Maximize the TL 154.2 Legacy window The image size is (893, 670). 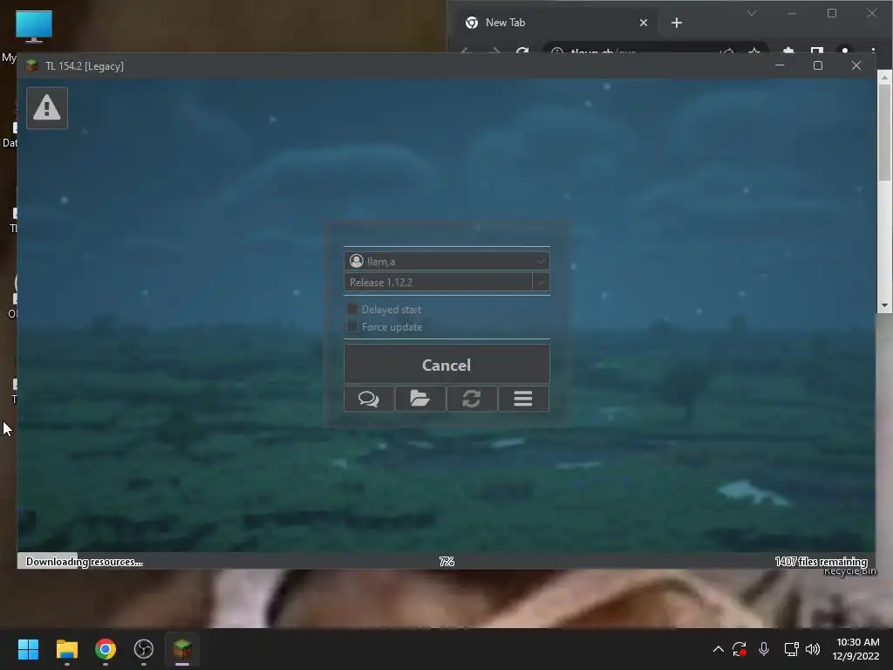coord(818,65)
